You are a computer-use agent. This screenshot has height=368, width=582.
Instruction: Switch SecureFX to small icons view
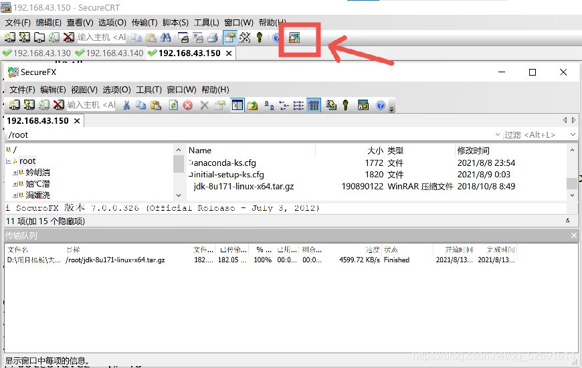click(x=284, y=106)
